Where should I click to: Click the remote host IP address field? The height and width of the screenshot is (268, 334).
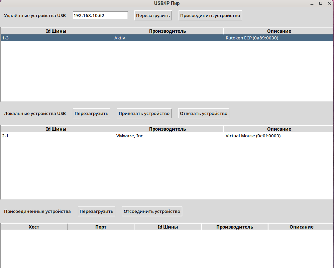coord(100,15)
